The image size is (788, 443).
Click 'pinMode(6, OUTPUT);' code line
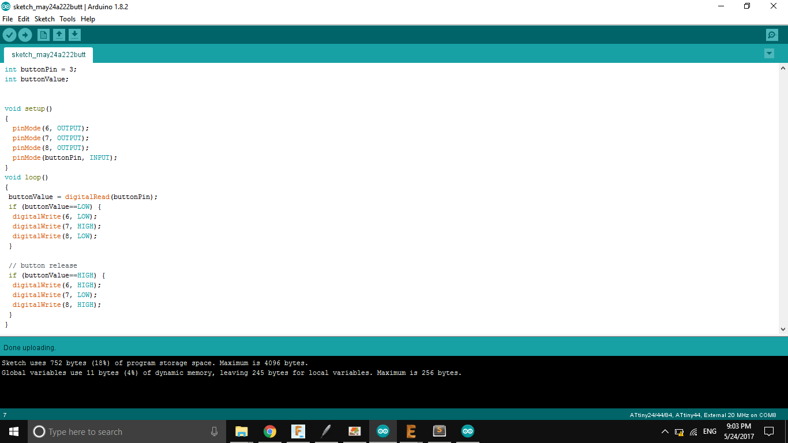pyautogui.click(x=51, y=128)
